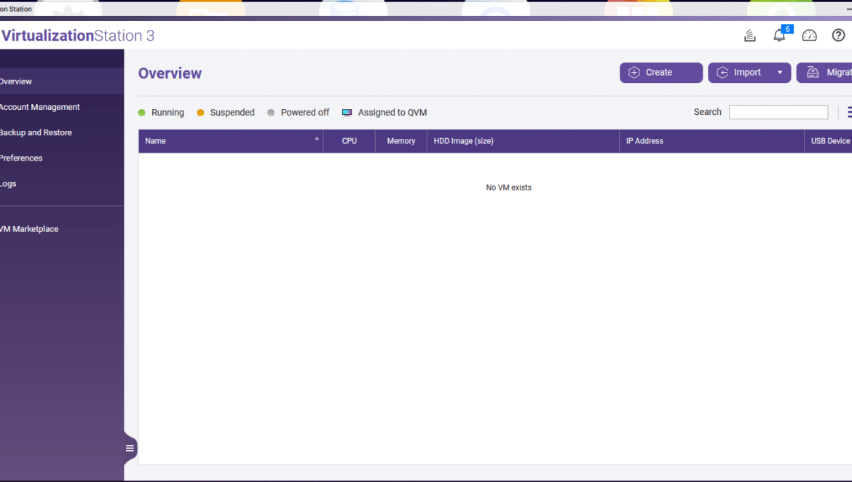The height and width of the screenshot is (482, 852).
Task: Click the Memory column header
Action: click(x=401, y=141)
